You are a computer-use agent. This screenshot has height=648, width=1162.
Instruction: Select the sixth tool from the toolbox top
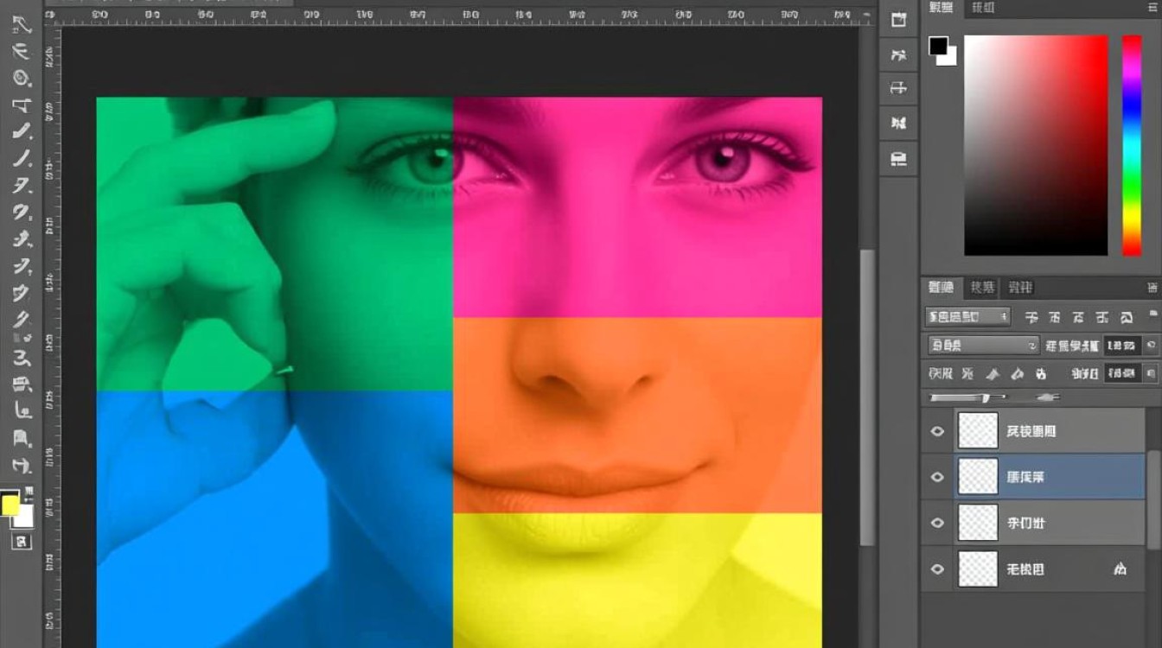point(22,158)
